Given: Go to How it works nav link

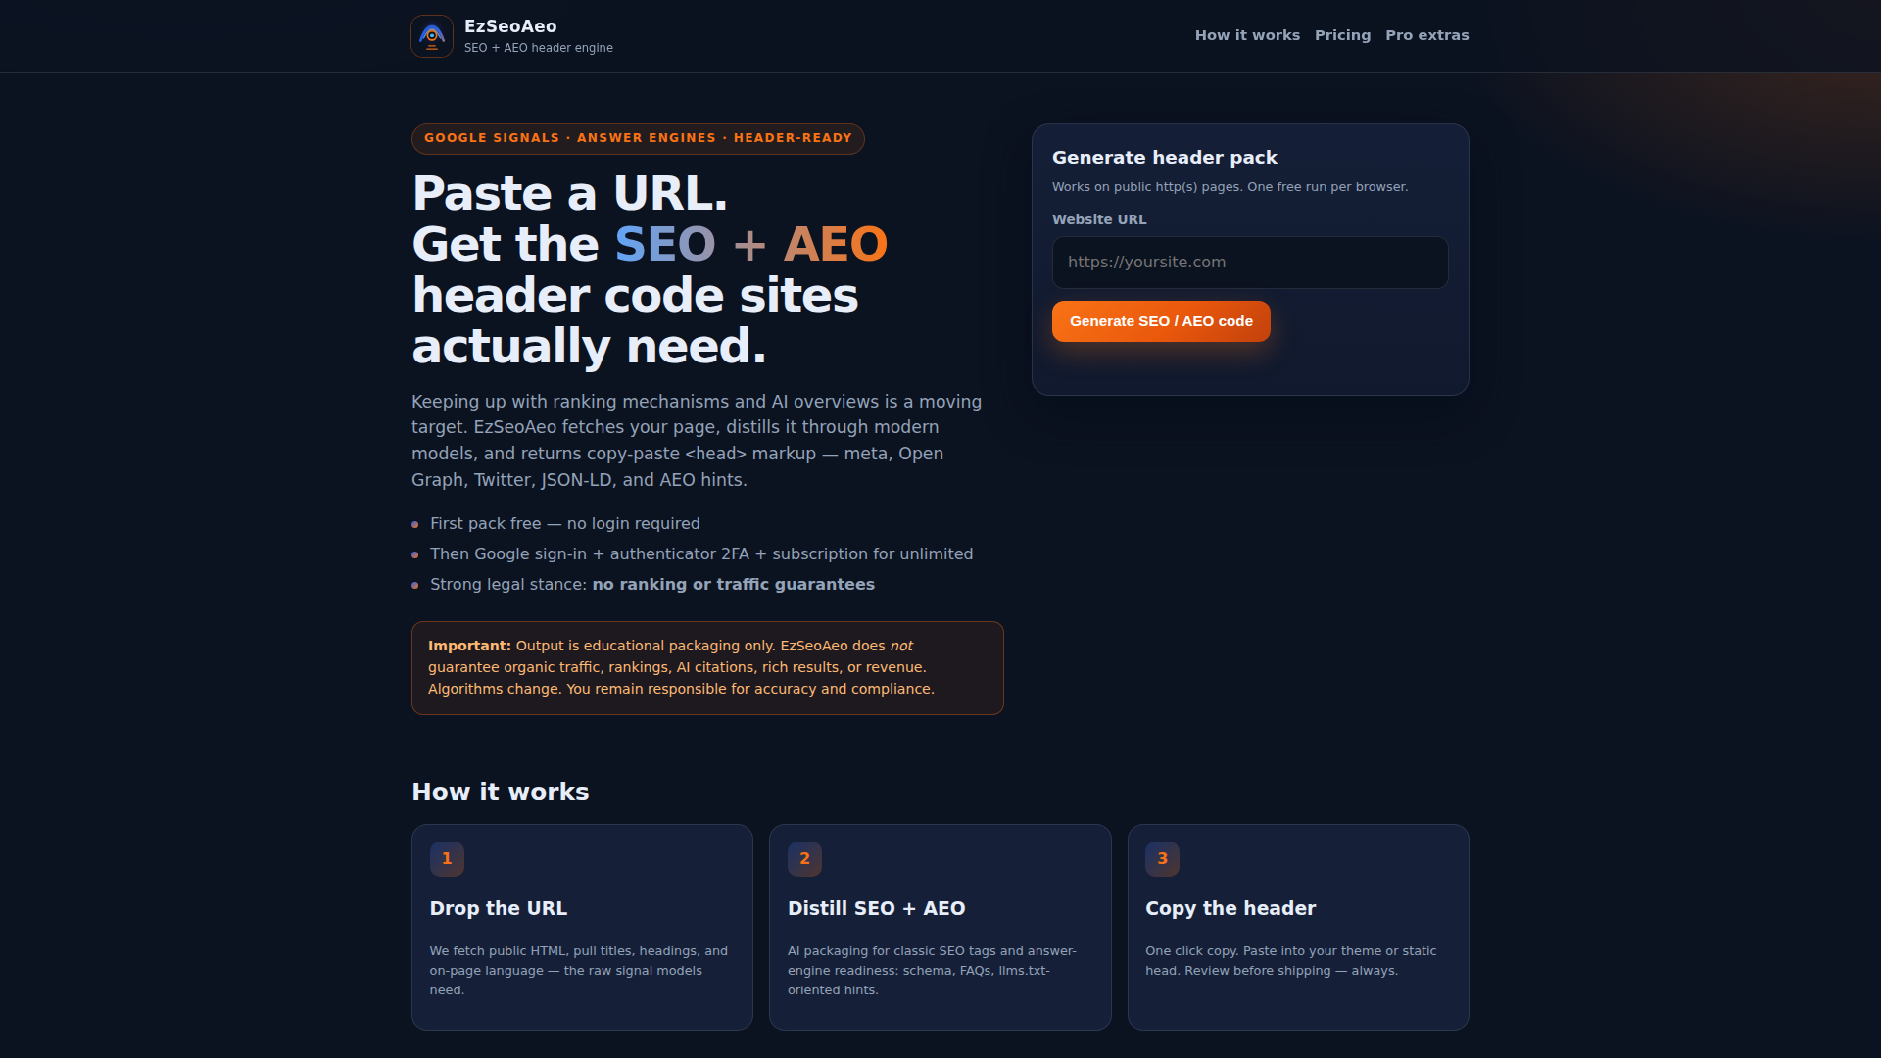Looking at the screenshot, I should [1247, 35].
